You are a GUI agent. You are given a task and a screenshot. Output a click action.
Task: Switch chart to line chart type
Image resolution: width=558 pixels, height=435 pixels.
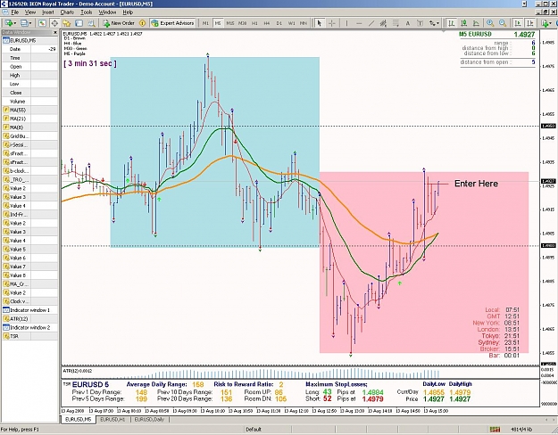(476, 23)
